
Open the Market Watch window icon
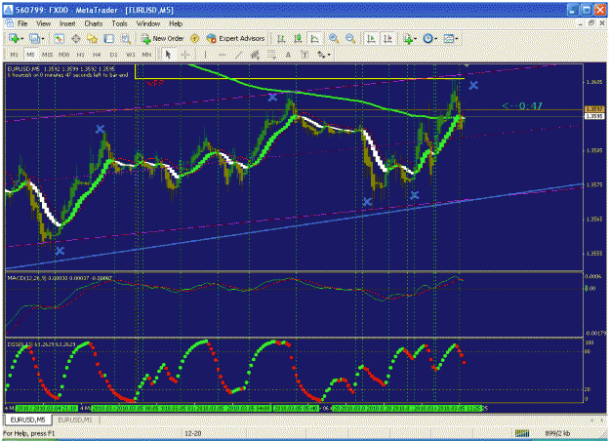(x=60, y=38)
